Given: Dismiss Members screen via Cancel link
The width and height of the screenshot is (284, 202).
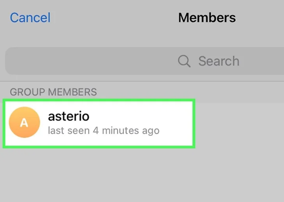Looking at the screenshot, I should [x=30, y=18].
